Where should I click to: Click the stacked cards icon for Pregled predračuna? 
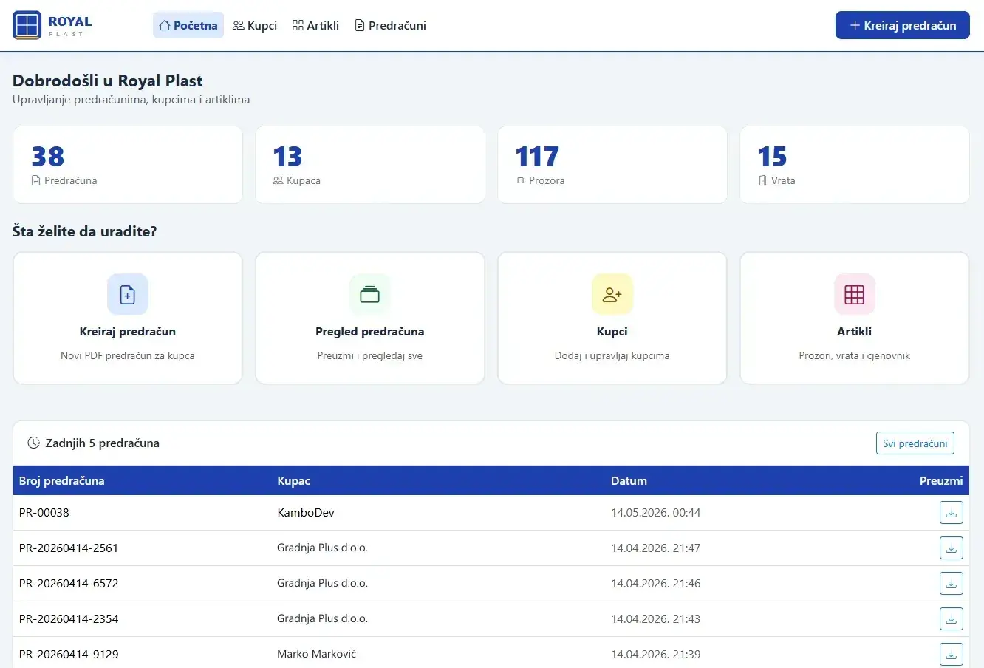click(370, 294)
